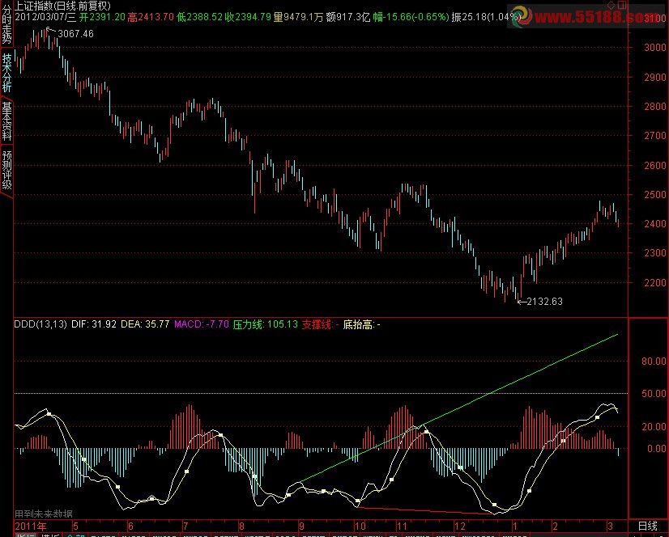Click month 12 on the time axis
This screenshot has height=537, width=669.
[x=460, y=526]
